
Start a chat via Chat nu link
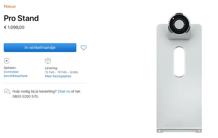[x=64, y=91]
